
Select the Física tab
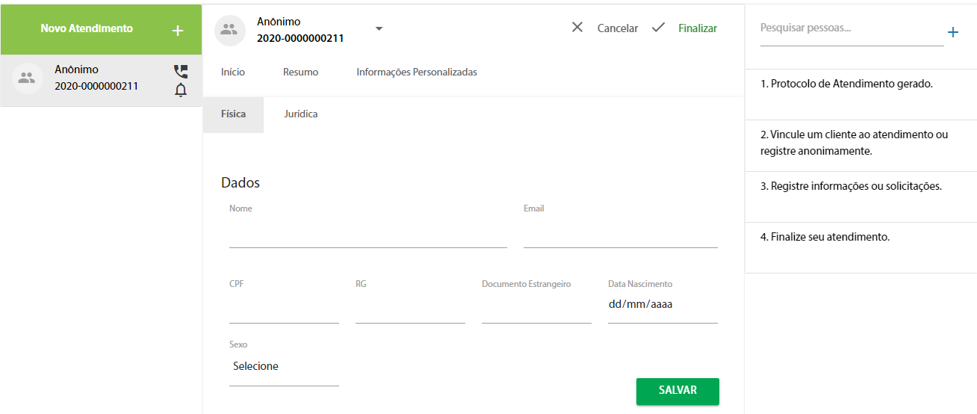tap(233, 114)
